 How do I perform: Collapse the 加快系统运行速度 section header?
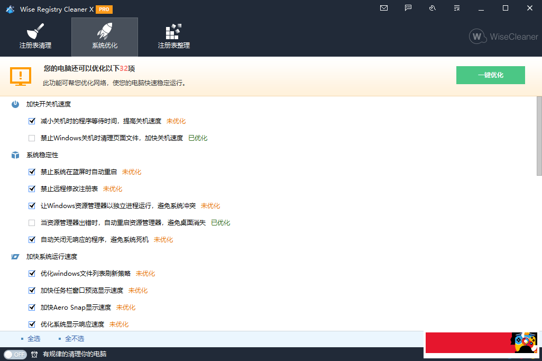click(52, 257)
